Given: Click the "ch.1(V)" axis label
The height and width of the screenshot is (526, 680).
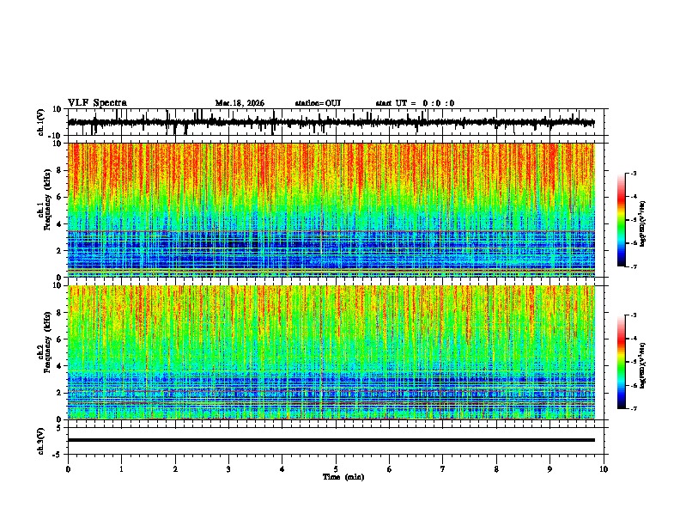Looking at the screenshot, I should click(x=41, y=122).
